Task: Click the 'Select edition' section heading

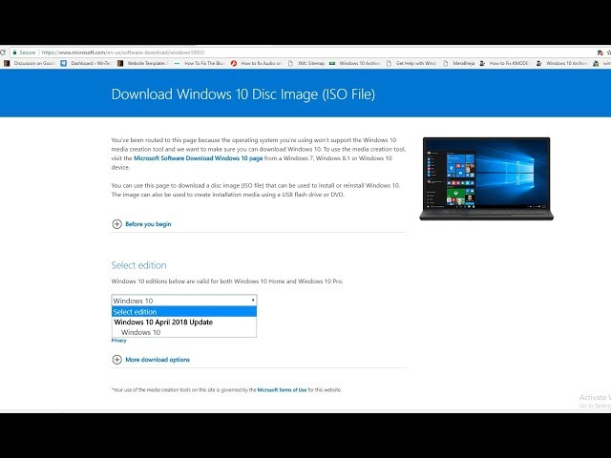Action: [x=138, y=265]
